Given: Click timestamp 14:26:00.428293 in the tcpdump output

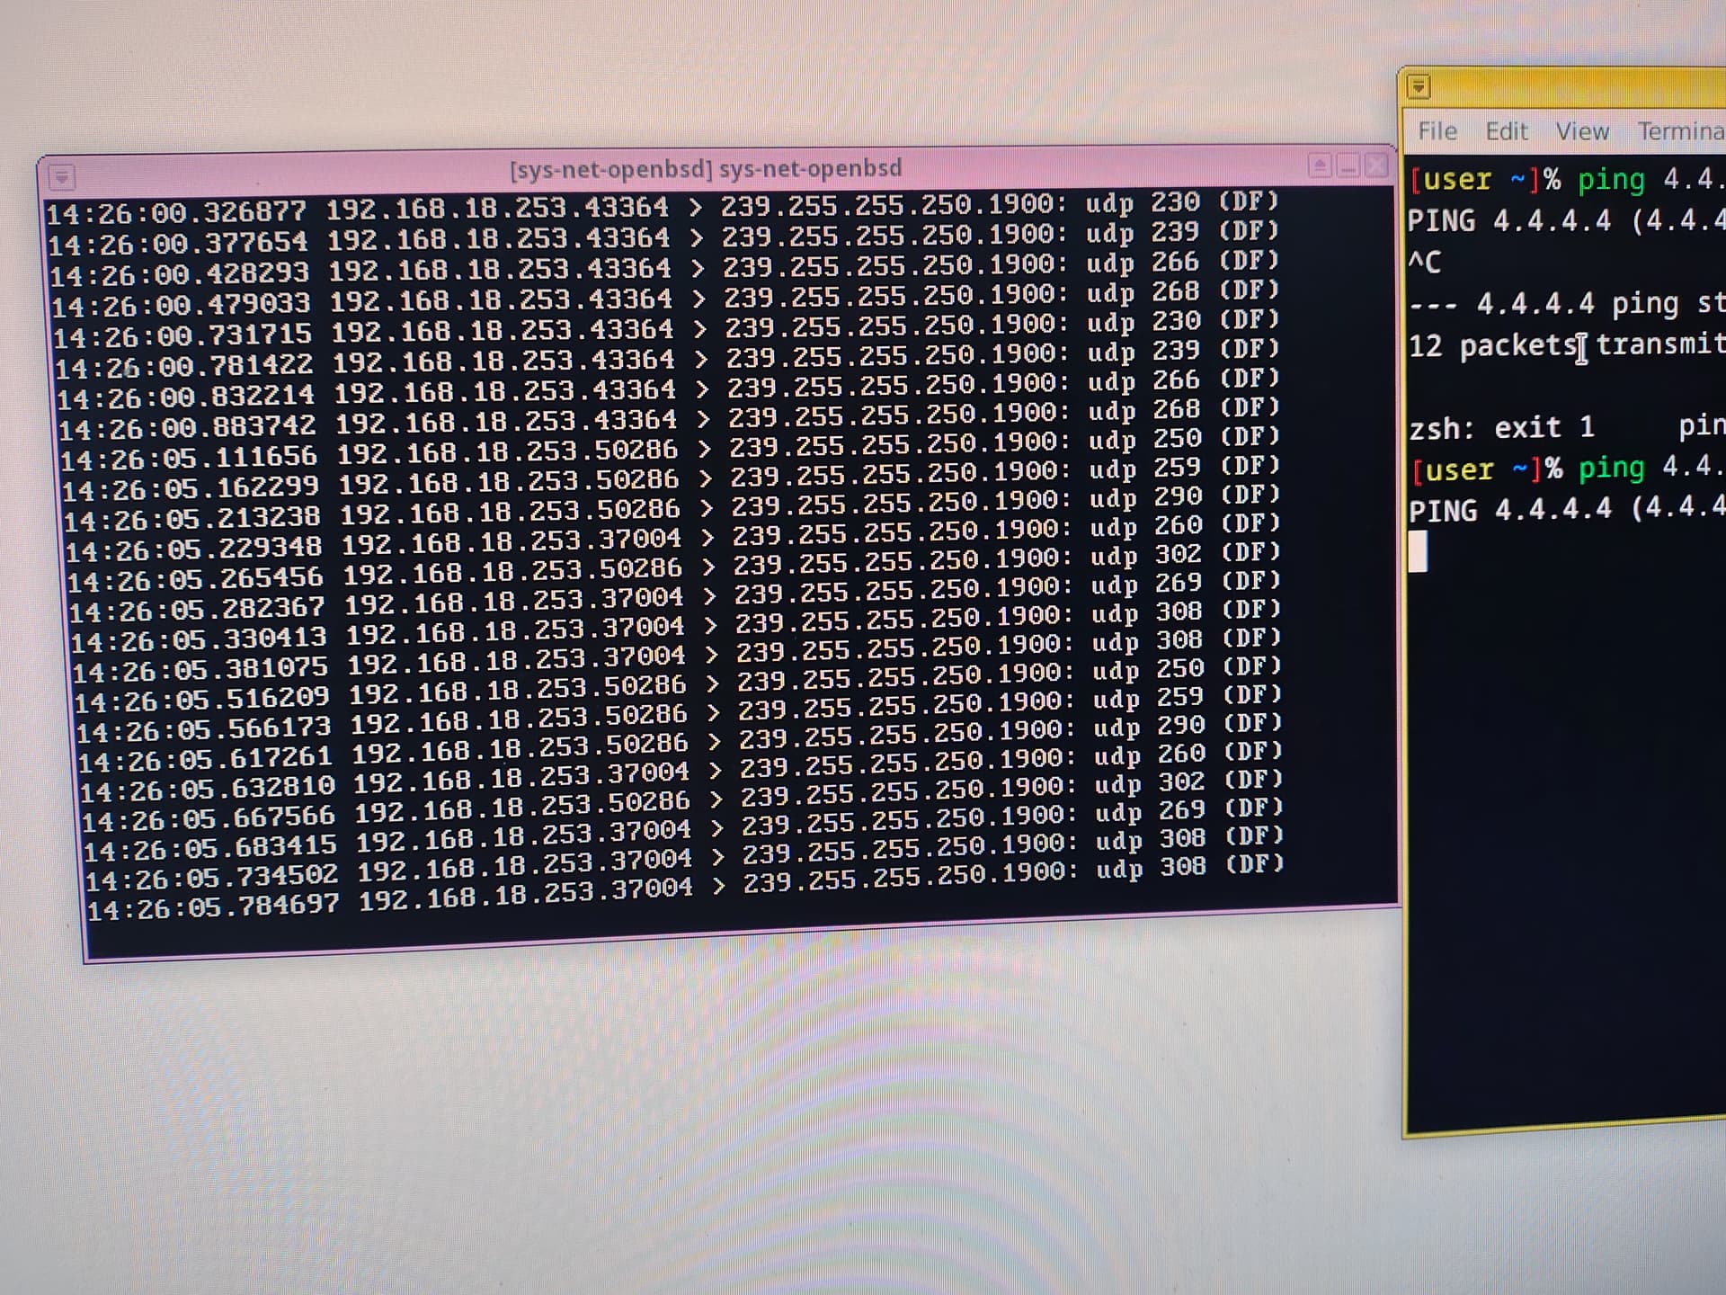Looking at the screenshot, I should (180, 273).
